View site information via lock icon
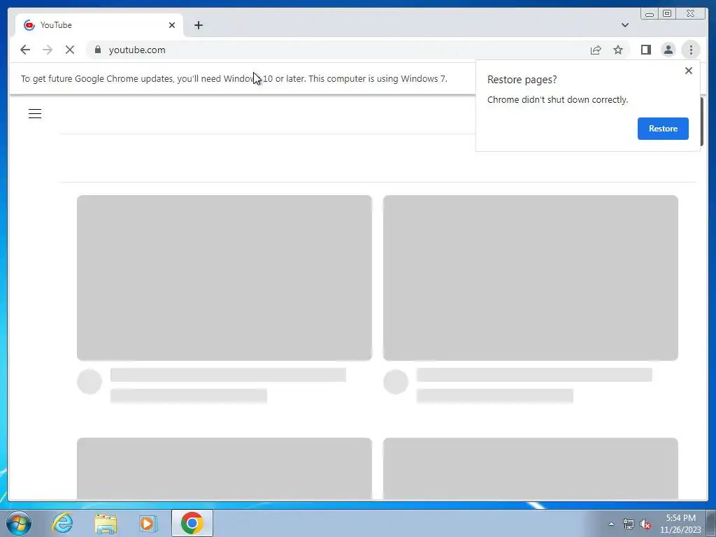The image size is (716, 537). (97, 50)
